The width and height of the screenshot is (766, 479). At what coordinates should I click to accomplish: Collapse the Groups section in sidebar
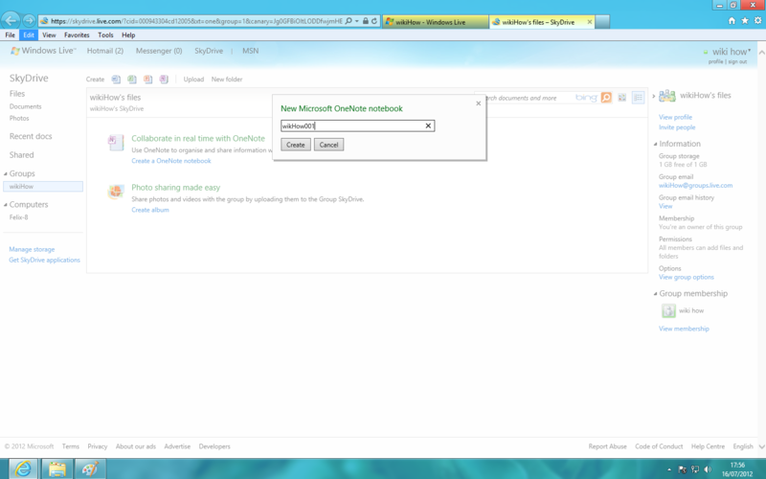6,174
